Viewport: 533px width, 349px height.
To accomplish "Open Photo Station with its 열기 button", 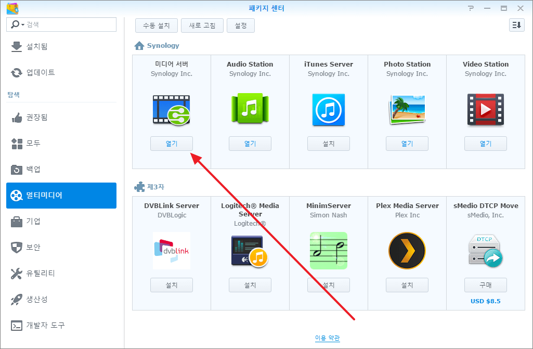I will click(x=407, y=144).
